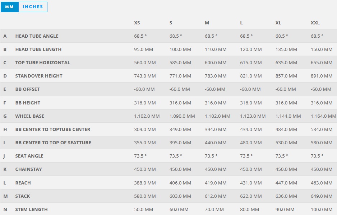Select the STEM LENGTH row label
This screenshot has width=337, height=215.
pyautogui.click(x=31, y=209)
